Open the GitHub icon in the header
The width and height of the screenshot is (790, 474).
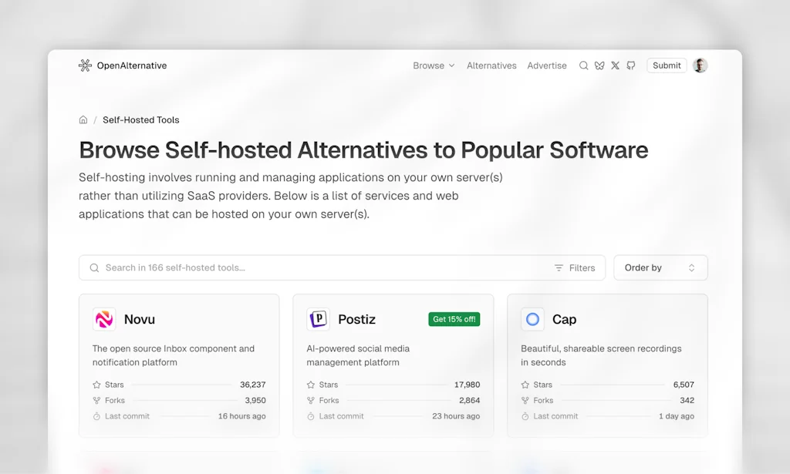(630, 66)
